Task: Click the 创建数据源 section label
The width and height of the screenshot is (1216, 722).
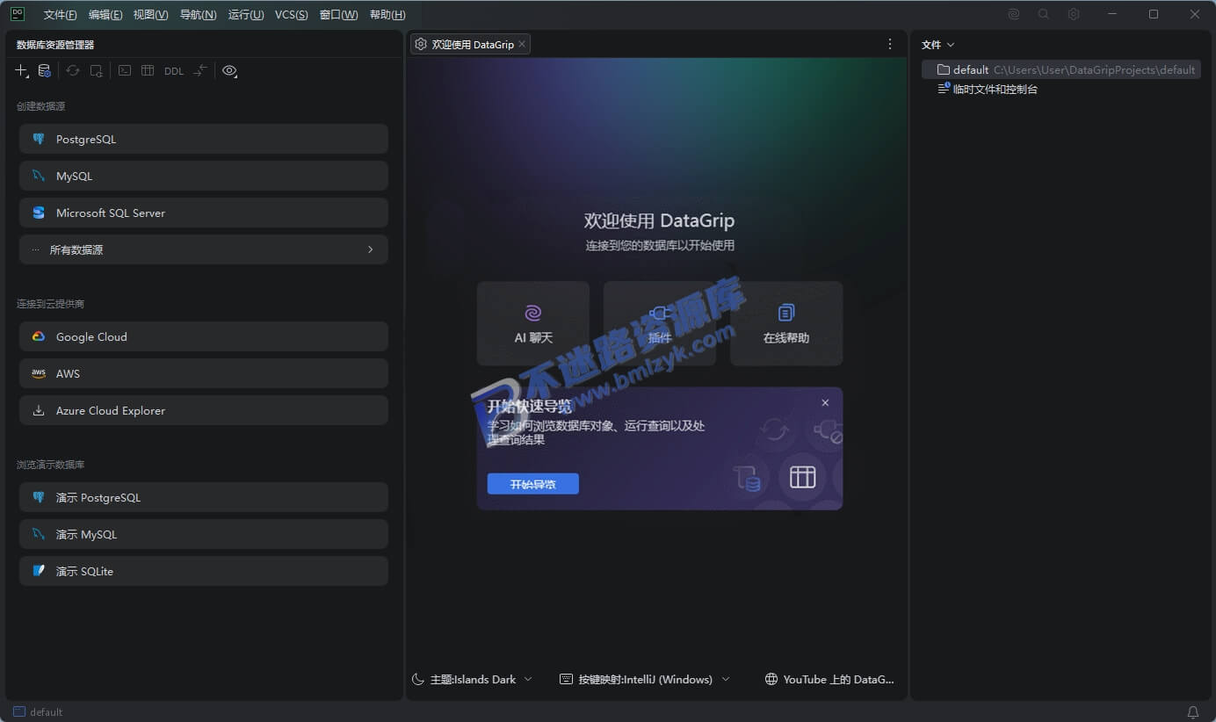Action: pos(40,106)
